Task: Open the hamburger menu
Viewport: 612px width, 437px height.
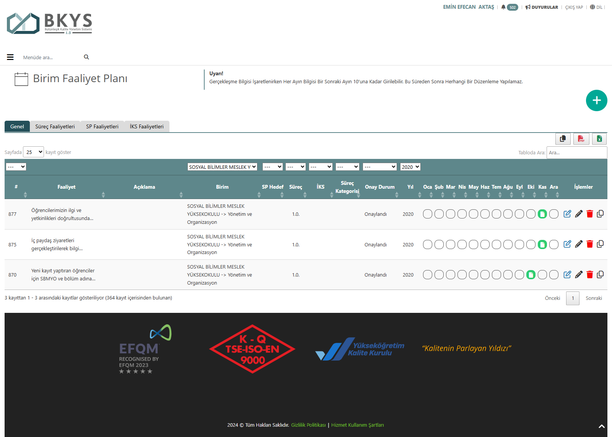Action: pyautogui.click(x=10, y=57)
